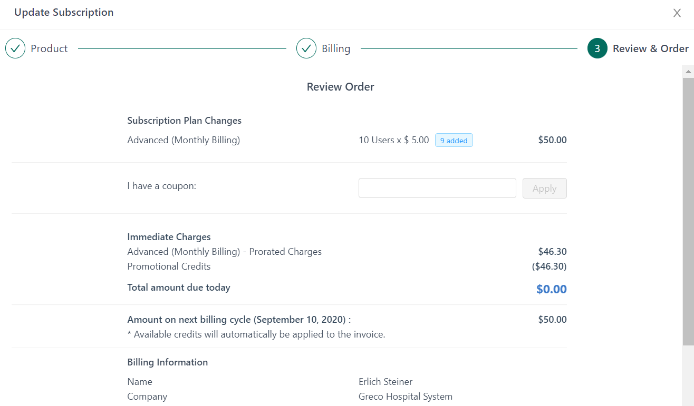Image resolution: width=694 pixels, height=406 pixels.
Task: Select the Review & Order step label
Action: click(x=650, y=48)
